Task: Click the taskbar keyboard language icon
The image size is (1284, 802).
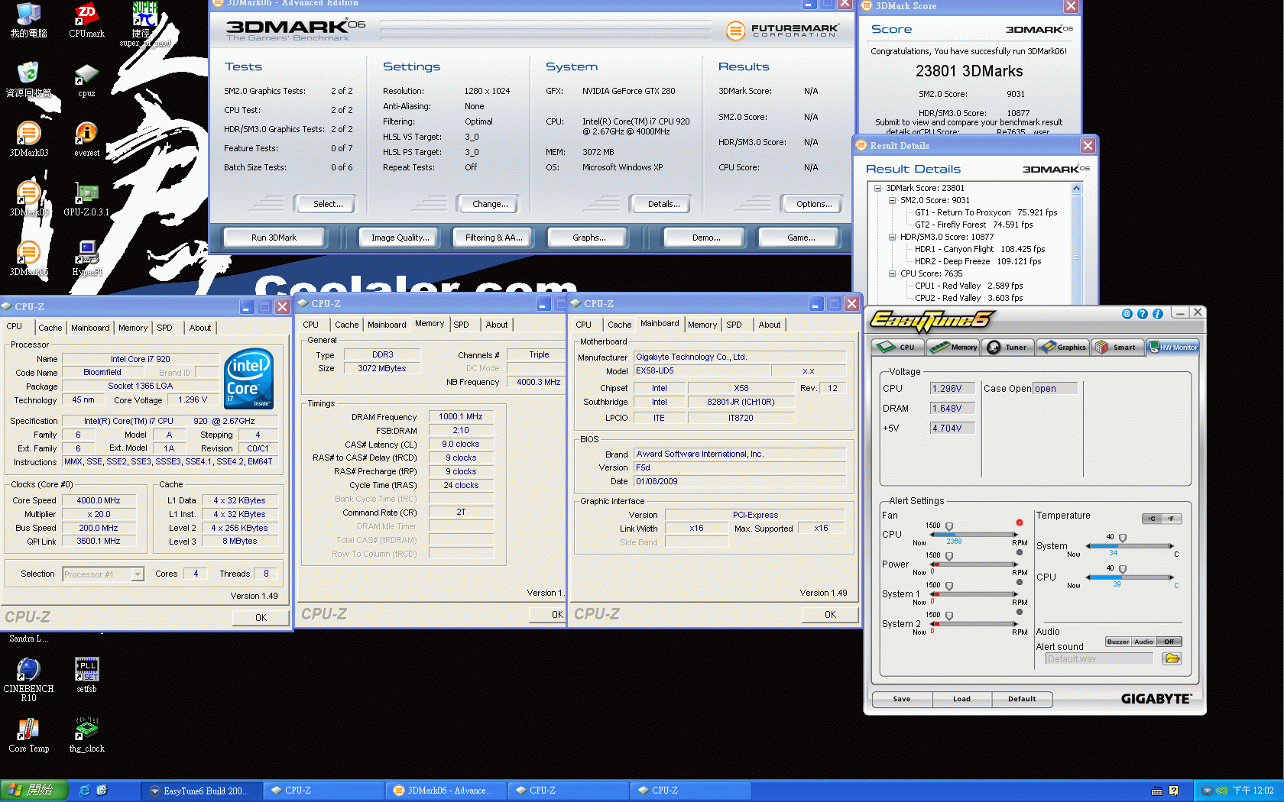Action: [1157, 791]
